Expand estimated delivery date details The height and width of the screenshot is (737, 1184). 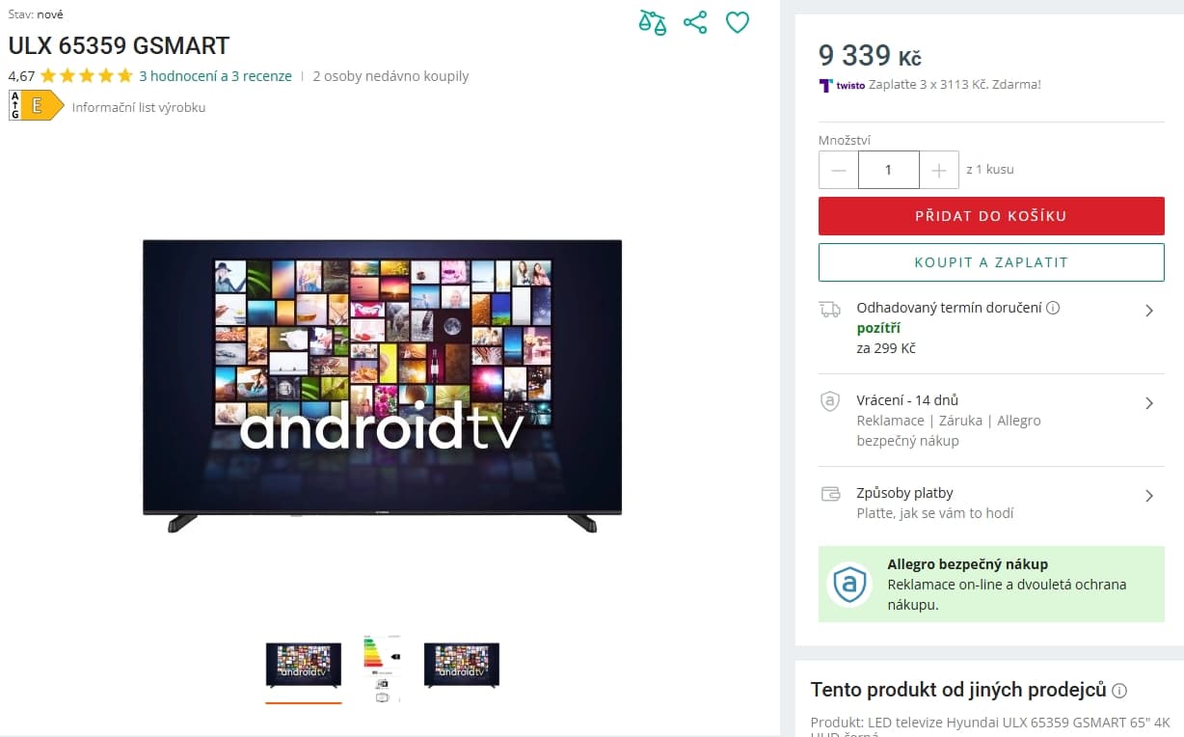991,328
